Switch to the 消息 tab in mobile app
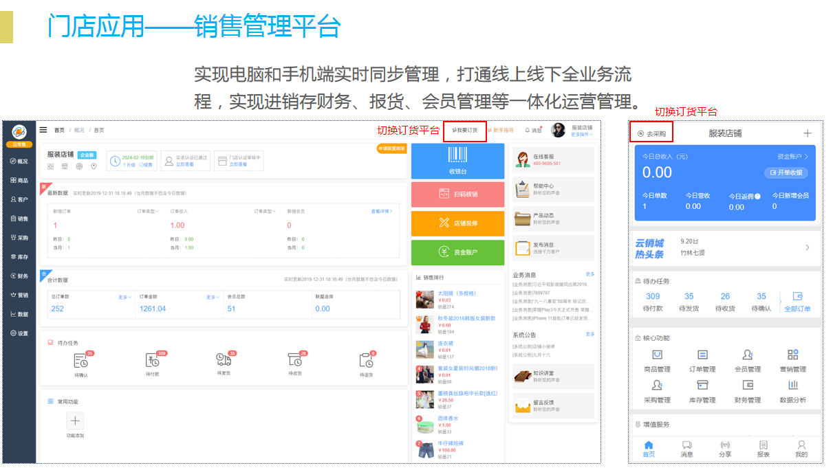Viewport: 833px width, 470px height. pos(686,449)
